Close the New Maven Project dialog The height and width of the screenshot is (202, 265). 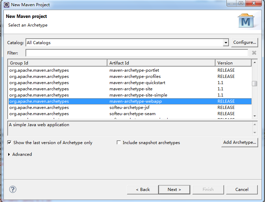click(254, 3)
